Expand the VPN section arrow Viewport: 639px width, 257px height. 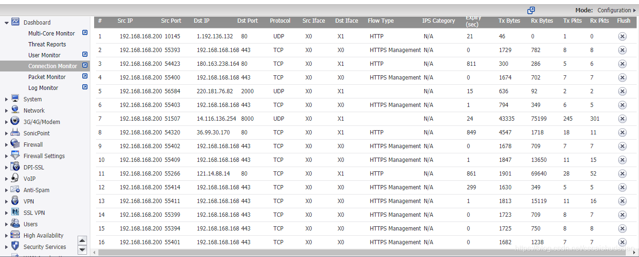click(x=7, y=202)
